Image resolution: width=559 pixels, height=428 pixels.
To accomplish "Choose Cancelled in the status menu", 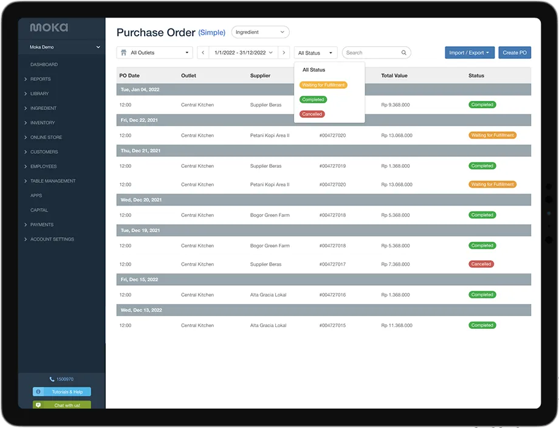I will tap(312, 114).
